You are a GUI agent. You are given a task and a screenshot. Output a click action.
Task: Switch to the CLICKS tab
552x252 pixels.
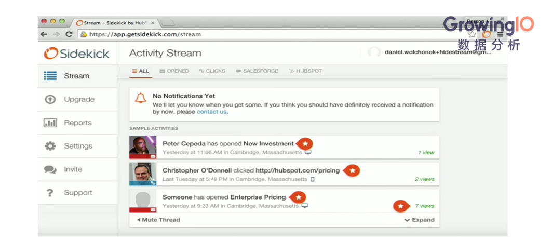point(212,71)
